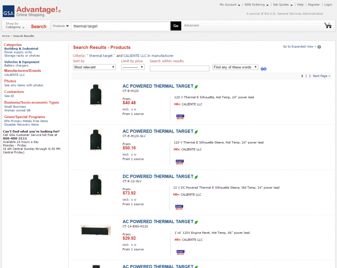Filter by Building & Industrial category
The image size is (337, 268).
tap(21, 49)
